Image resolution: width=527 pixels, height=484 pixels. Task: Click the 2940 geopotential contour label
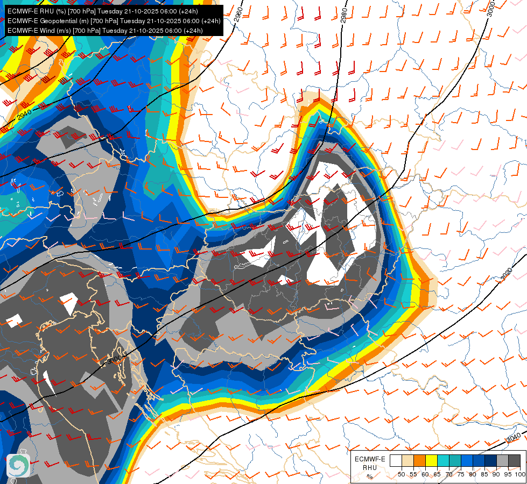coord(25,115)
